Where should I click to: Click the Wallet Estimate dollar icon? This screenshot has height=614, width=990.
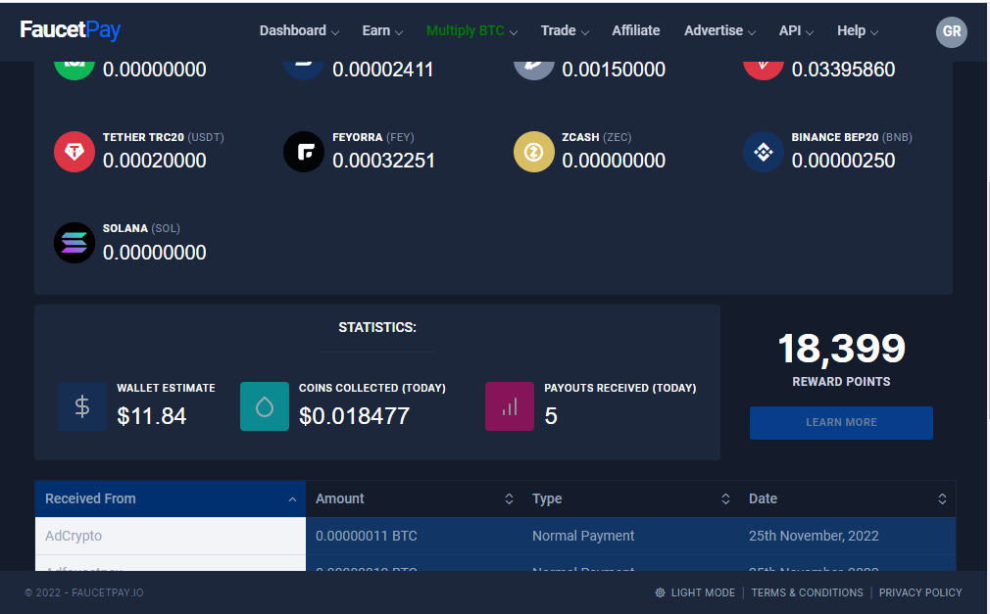[82, 406]
